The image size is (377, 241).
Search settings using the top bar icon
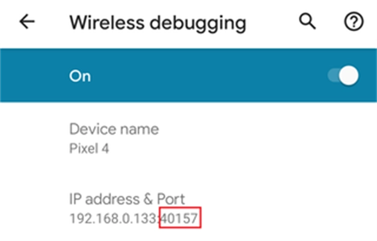pyautogui.click(x=307, y=22)
